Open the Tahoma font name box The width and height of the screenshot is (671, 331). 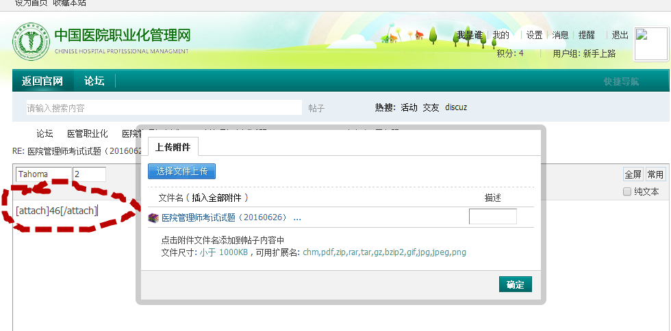point(43,174)
